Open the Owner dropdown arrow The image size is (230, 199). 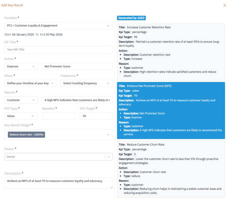109,157
